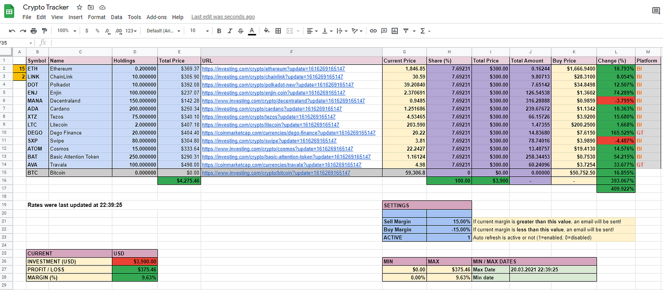Viewport: 663px width, 290px height.
Task: Select the paint format tool
Action: pos(45,31)
